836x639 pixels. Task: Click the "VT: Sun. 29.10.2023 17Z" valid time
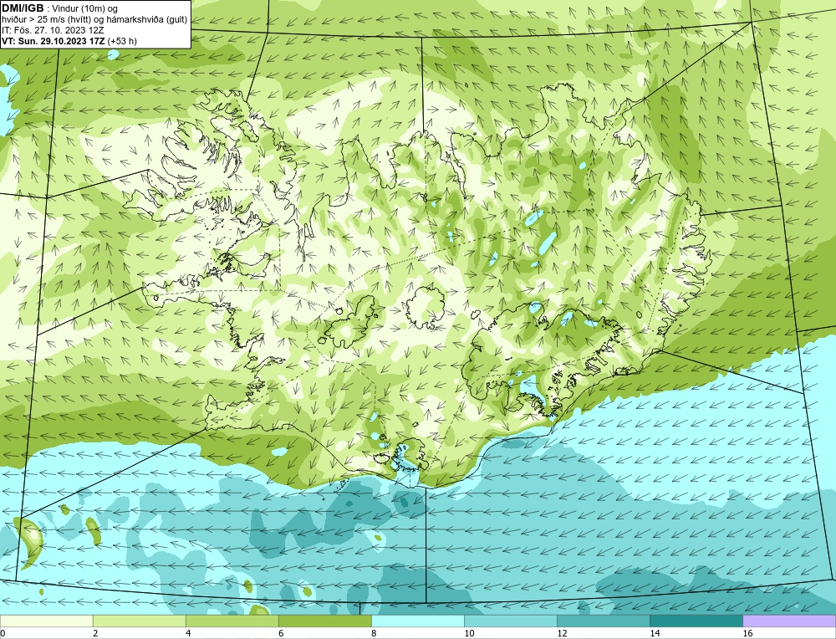[54, 41]
